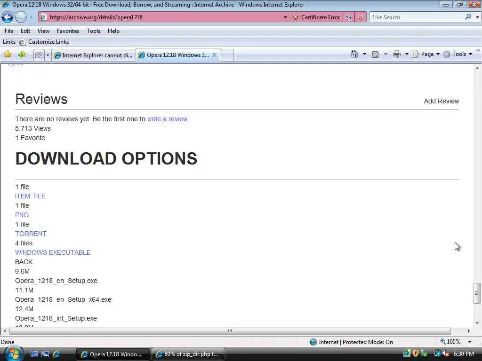Click Opera_1218_int_Setup.exe file name
This screenshot has height=361, width=482.
[x=56, y=318]
